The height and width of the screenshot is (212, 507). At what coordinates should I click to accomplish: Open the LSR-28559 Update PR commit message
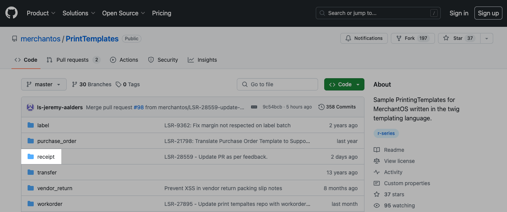216,157
